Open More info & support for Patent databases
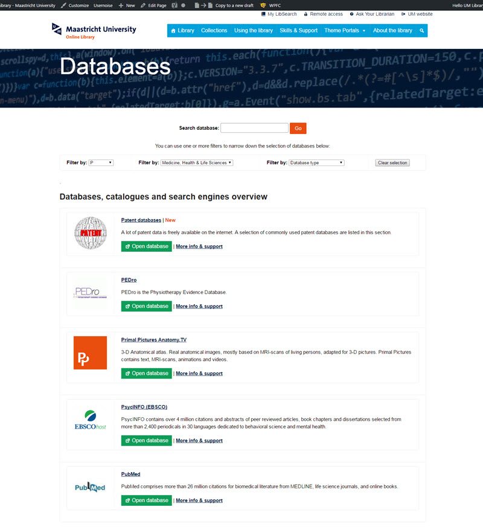 [199, 246]
